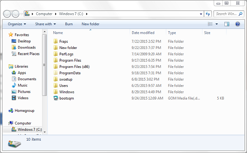Open the More view options dropdown arrow
The width and height of the screenshot is (247, 153).
coord(217,24)
